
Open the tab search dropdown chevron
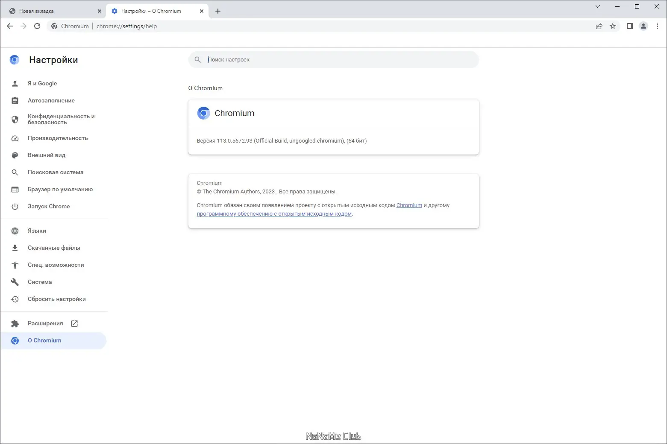pyautogui.click(x=598, y=6)
